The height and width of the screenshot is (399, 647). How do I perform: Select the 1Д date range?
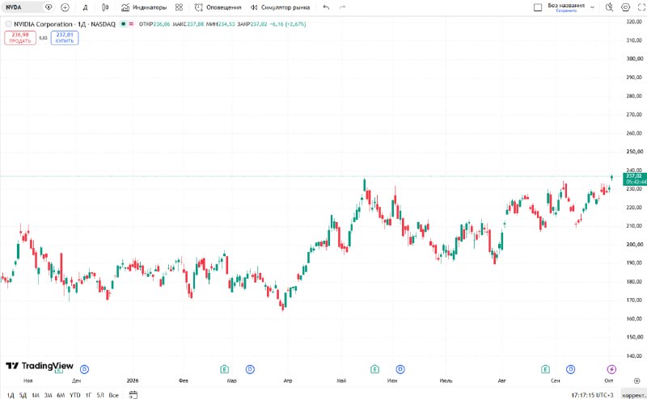[11, 395]
